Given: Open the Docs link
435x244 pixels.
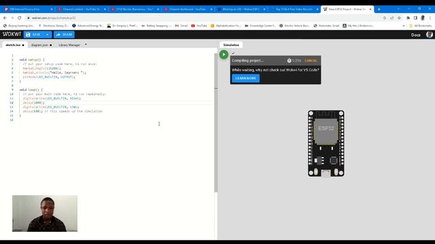Looking at the screenshot, I should pyautogui.click(x=415, y=35).
